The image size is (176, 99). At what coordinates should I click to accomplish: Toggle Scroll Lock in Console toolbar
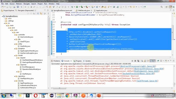[x=145, y=61]
